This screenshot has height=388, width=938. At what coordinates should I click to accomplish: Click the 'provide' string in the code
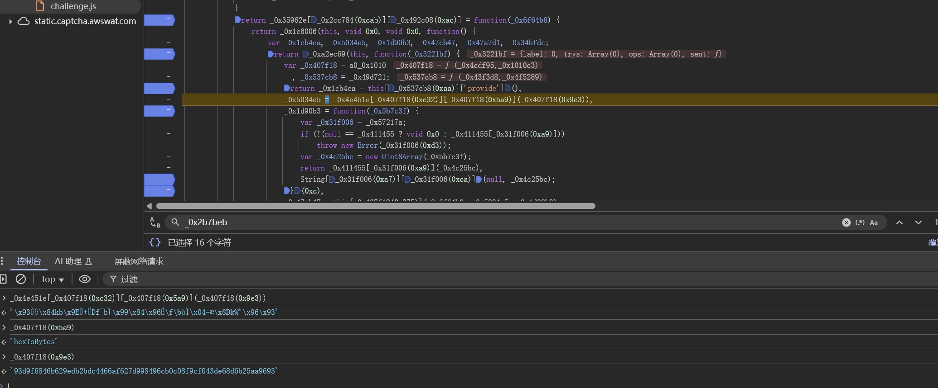click(482, 88)
